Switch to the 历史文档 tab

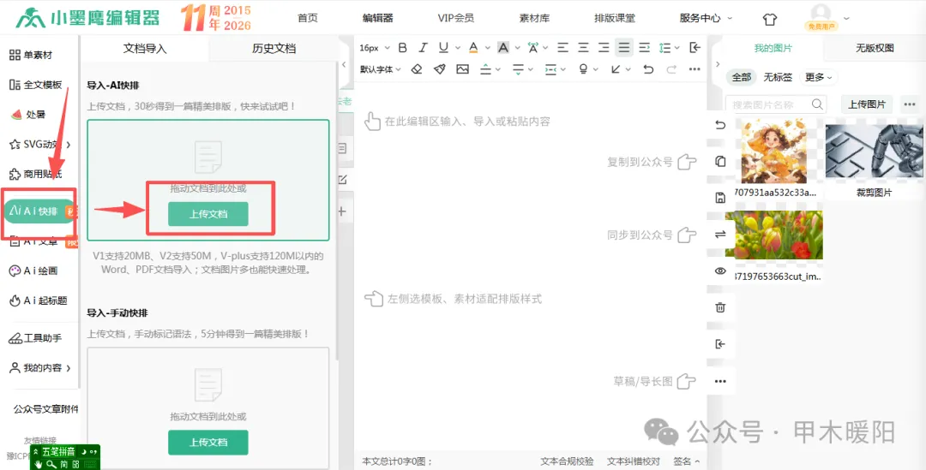coord(274,48)
